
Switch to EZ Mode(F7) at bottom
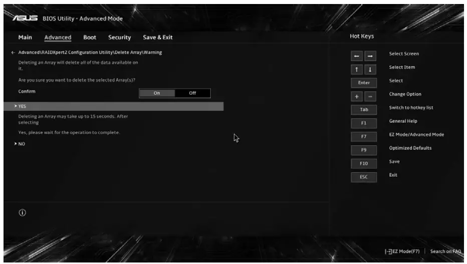click(x=402, y=251)
